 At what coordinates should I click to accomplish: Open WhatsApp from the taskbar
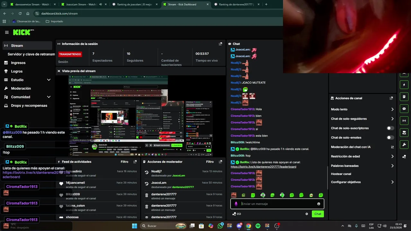pos(220,226)
